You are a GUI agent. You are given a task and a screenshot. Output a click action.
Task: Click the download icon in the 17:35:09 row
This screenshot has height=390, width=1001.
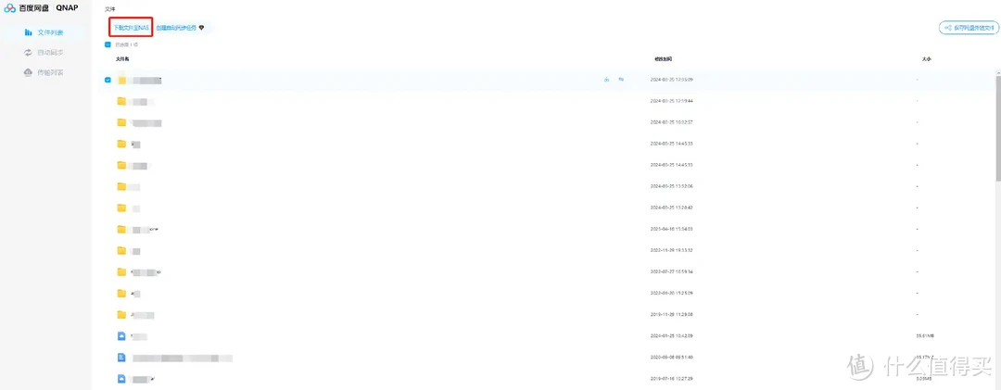(x=606, y=80)
